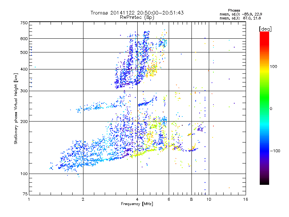The height and width of the screenshot is (217, 289).
Task: Click the 'mean, sd,O: -85.9, 22.9' line
Action: click(241, 14)
